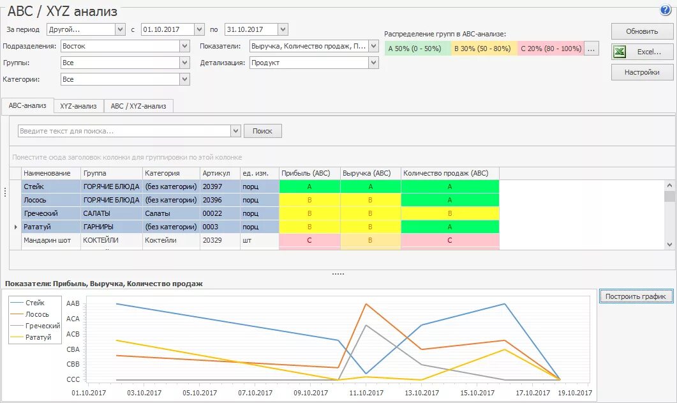Screen dimensions: 677x403
Task: Expand the Подразделения Восток dropdown
Action: (185, 46)
